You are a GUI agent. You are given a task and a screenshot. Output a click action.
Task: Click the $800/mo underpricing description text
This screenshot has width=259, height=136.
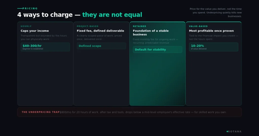click(143, 112)
